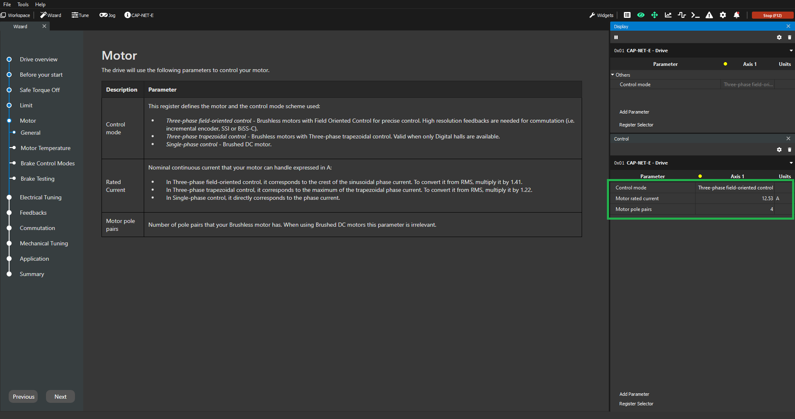Image resolution: width=795 pixels, height=419 pixels.
Task: Go to Electrical Tuning wizard step
Action: (x=41, y=198)
